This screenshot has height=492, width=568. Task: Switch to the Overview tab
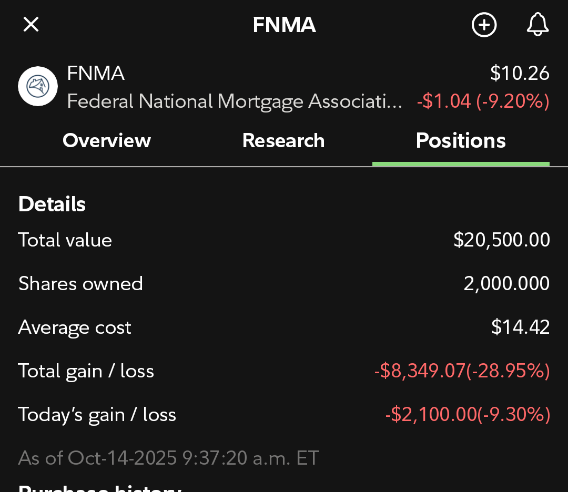107,141
